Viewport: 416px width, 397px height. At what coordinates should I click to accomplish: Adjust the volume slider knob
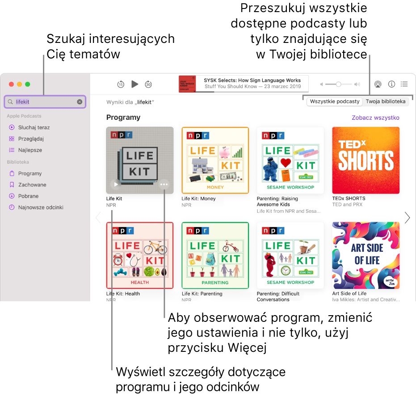339,84
